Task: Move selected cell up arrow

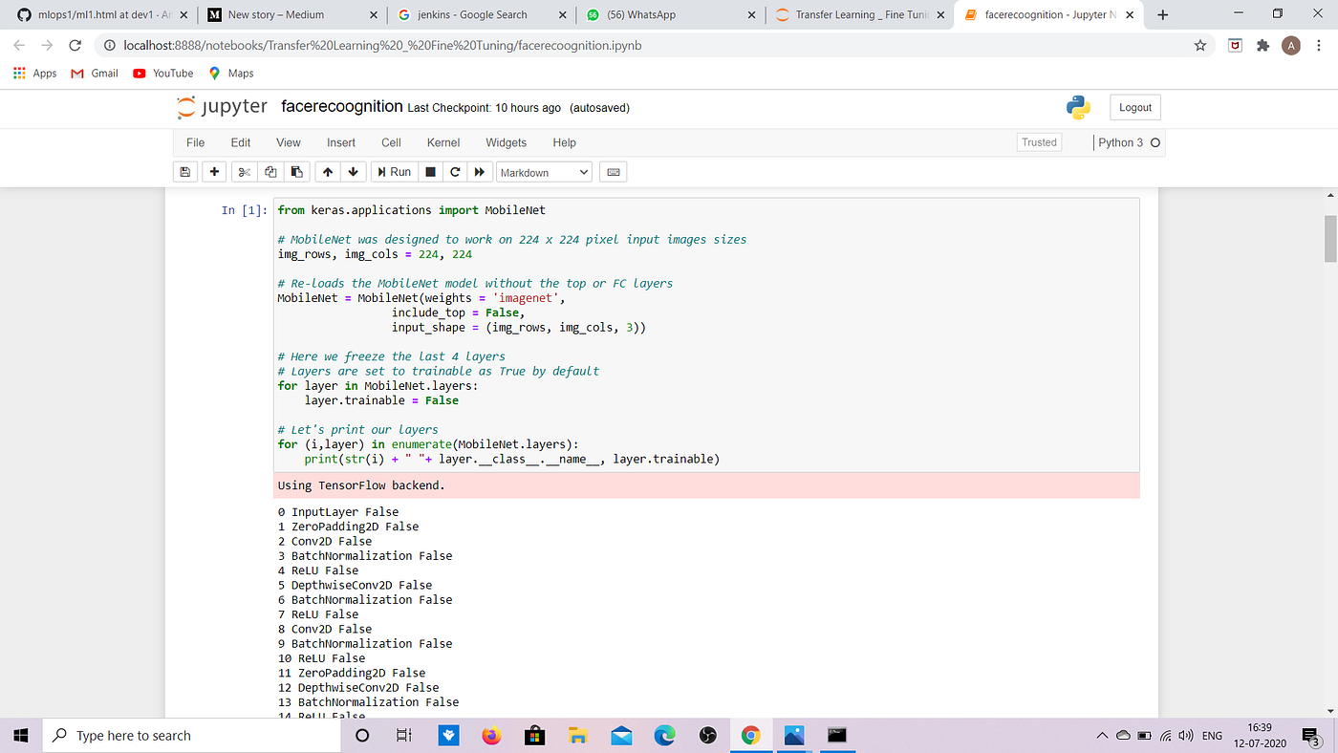Action: click(x=328, y=172)
